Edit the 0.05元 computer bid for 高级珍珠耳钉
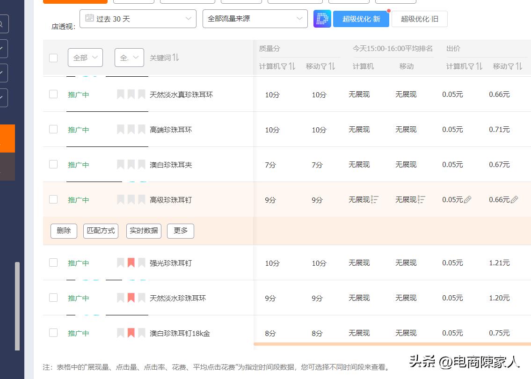Viewport: 531px width, 379px height. [468, 199]
